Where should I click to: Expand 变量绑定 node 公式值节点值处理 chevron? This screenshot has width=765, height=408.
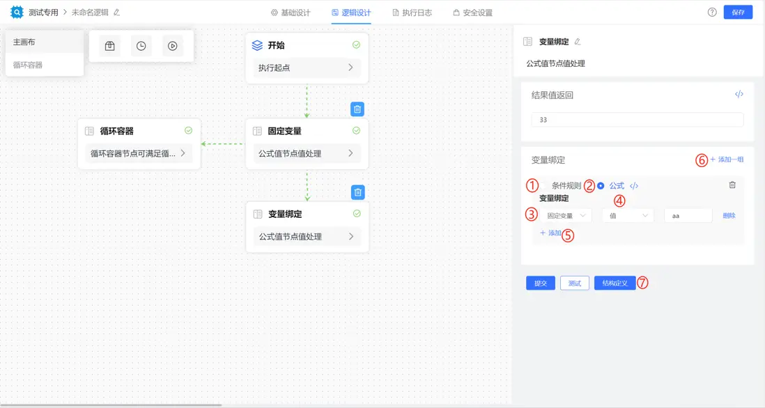(x=350, y=237)
